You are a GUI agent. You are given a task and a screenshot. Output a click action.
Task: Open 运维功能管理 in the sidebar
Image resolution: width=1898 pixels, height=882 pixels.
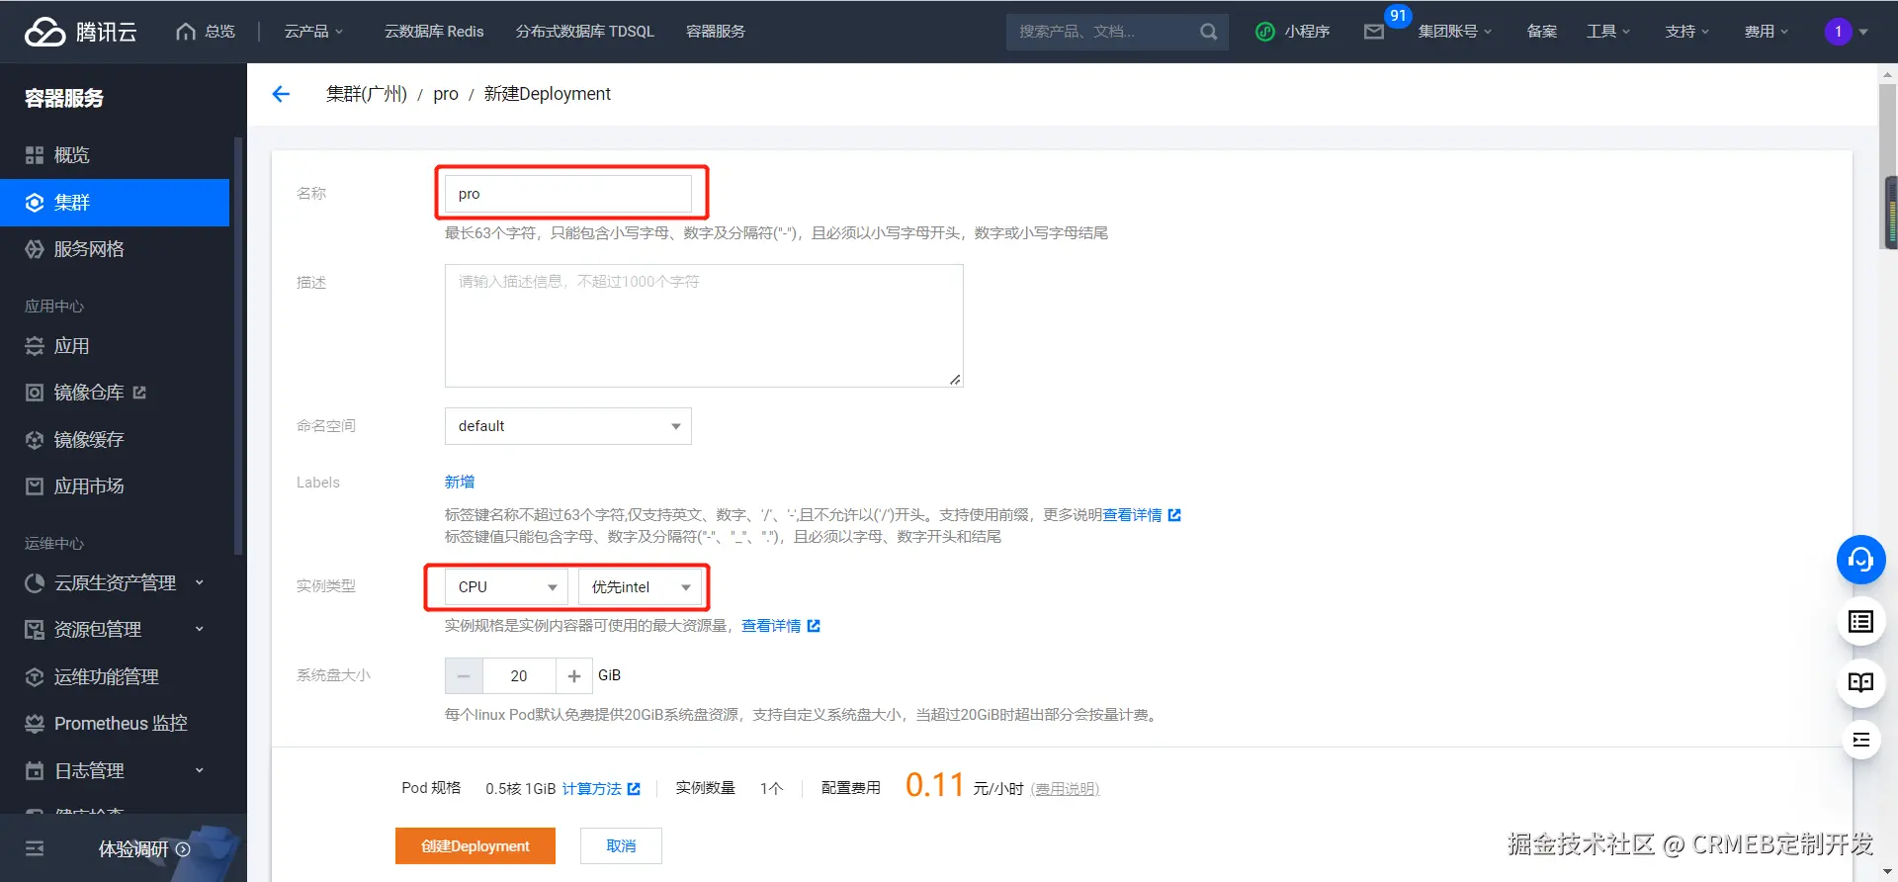tap(115, 677)
